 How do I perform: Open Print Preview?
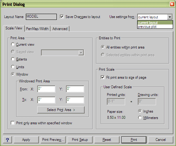(x=53, y=140)
